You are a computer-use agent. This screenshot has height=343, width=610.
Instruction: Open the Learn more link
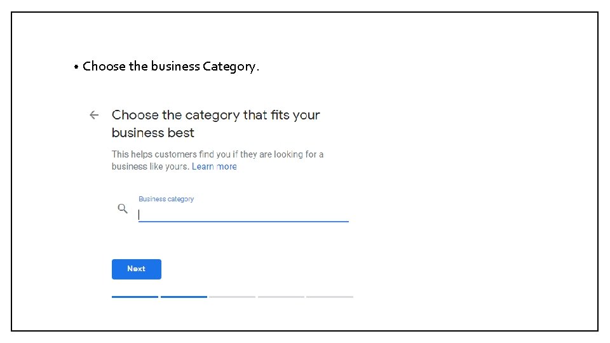coord(214,166)
